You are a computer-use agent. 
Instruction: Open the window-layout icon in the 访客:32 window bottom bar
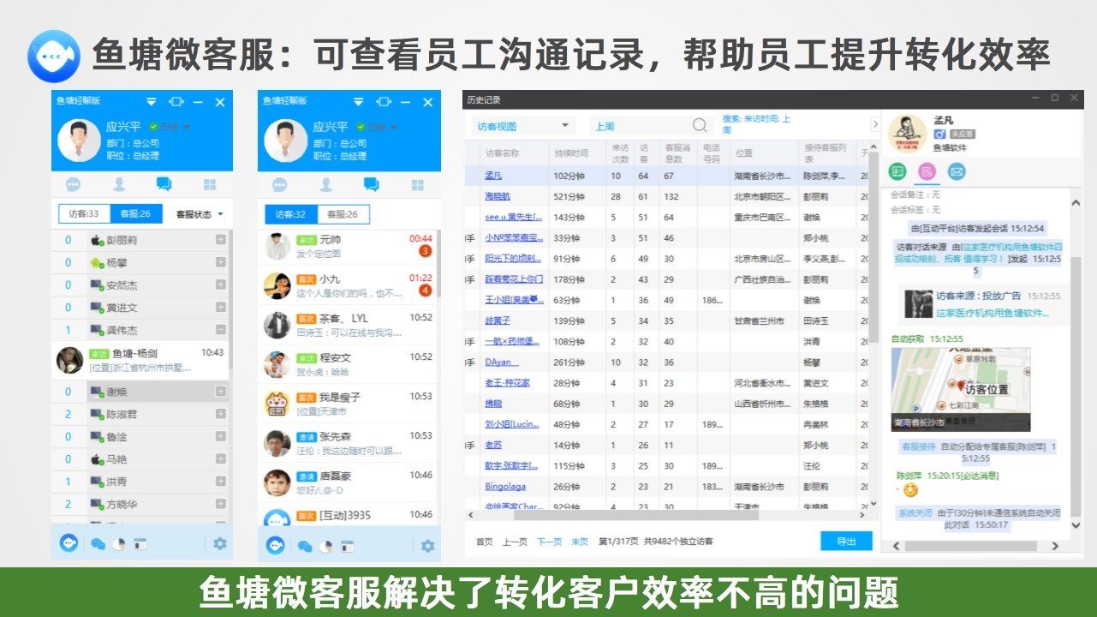point(347,546)
